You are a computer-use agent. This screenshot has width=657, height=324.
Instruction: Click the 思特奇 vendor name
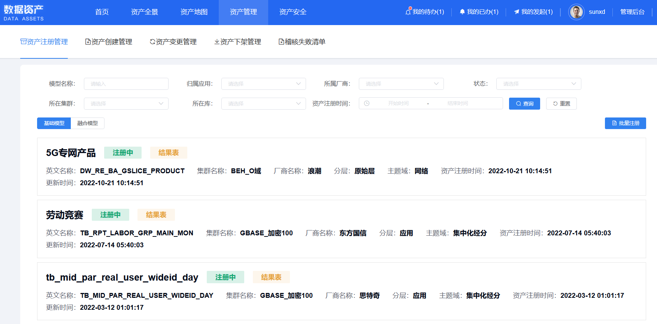370,296
